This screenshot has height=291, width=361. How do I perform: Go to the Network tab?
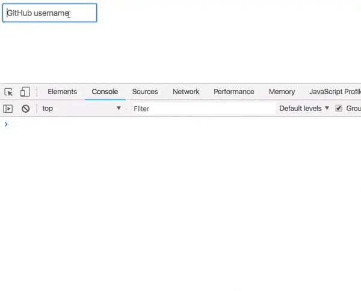coord(186,92)
